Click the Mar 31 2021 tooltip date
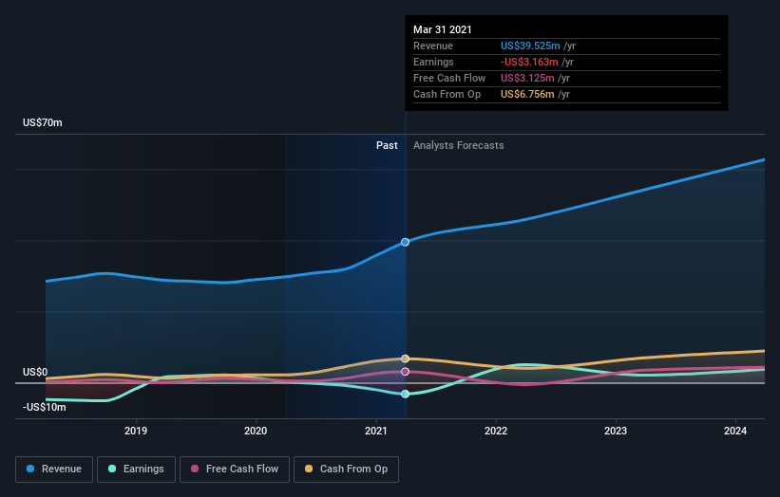 (442, 29)
